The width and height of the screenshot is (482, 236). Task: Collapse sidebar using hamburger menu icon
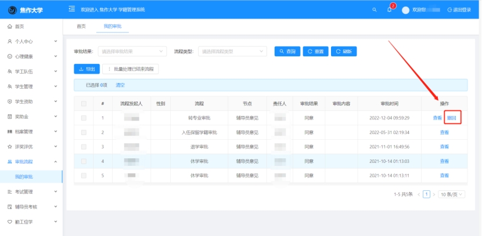tap(71, 9)
